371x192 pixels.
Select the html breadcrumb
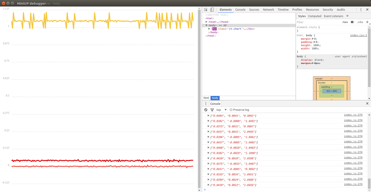pyautogui.click(x=206, y=98)
